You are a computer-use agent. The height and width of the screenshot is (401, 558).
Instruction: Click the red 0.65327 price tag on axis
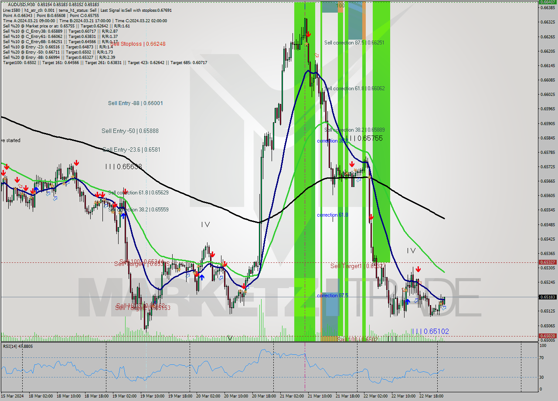point(548,262)
